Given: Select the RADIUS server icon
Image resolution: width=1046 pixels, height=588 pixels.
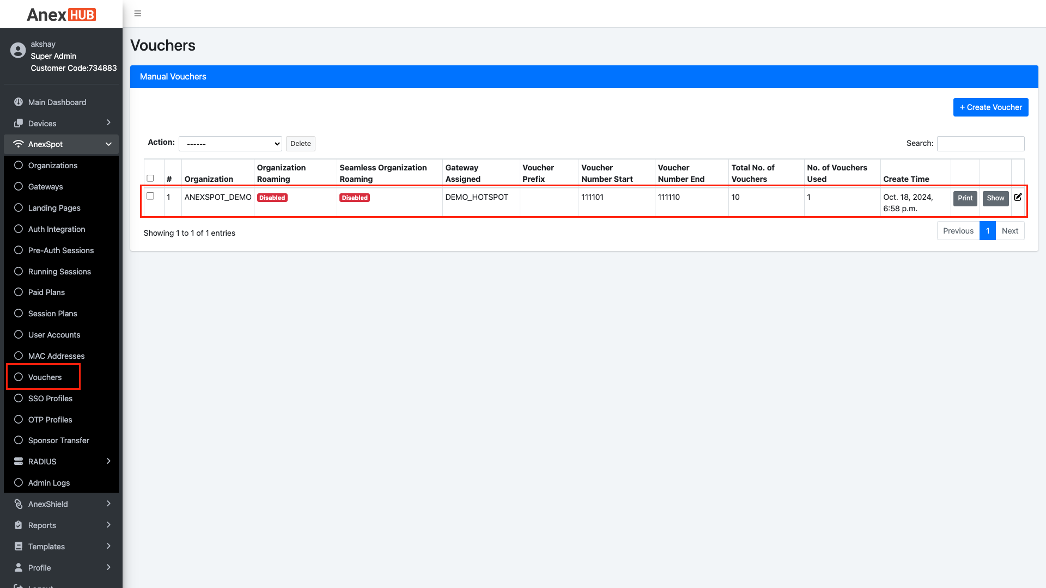Looking at the screenshot, I should click(18, 461).
